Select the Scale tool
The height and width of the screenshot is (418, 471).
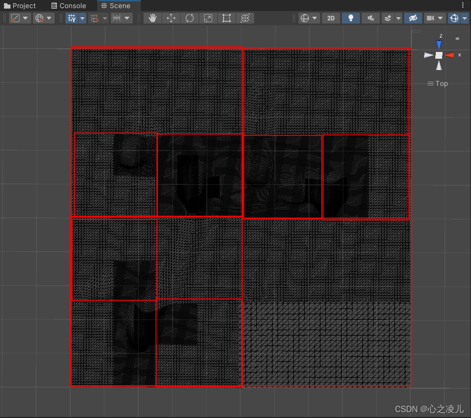pos(208,19)
